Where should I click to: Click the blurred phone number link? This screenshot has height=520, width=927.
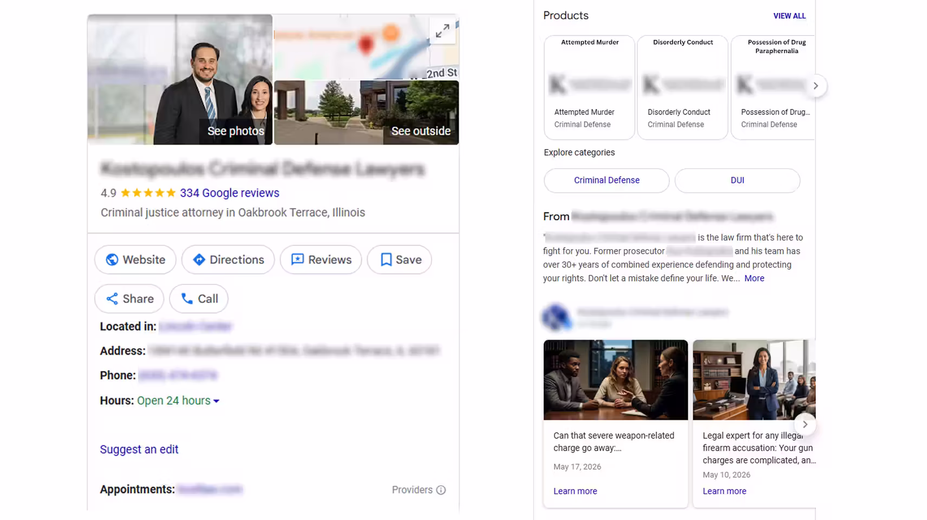click(x=178, y=375)
